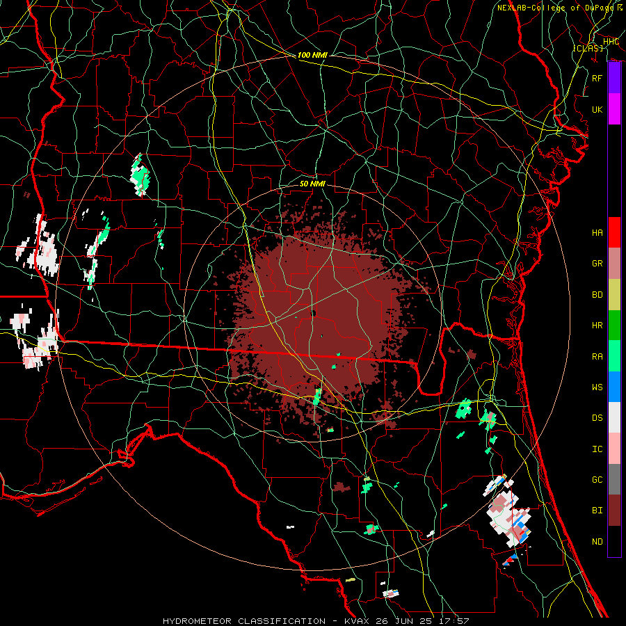Click the ND legend label
The height and width of the screenshot is (626, 626).
click(597, 542)
